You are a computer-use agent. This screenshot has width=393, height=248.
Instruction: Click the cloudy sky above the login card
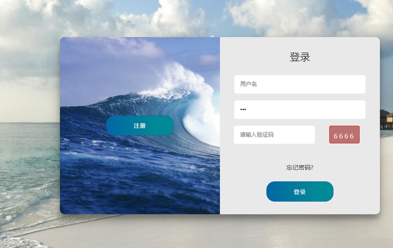pyautogui.click(x=200, y=18)
